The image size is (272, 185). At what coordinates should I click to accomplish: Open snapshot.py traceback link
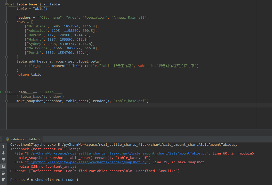click(x=87, y=162)
